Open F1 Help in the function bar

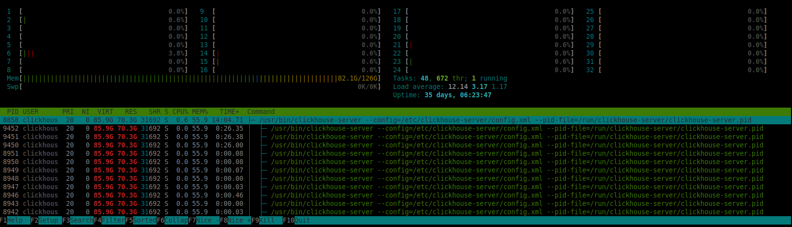tap(15, 220)
